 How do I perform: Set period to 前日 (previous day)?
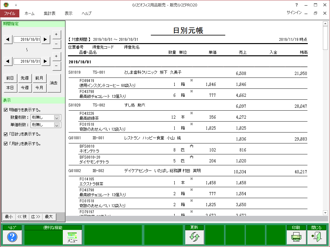[10, 78]
